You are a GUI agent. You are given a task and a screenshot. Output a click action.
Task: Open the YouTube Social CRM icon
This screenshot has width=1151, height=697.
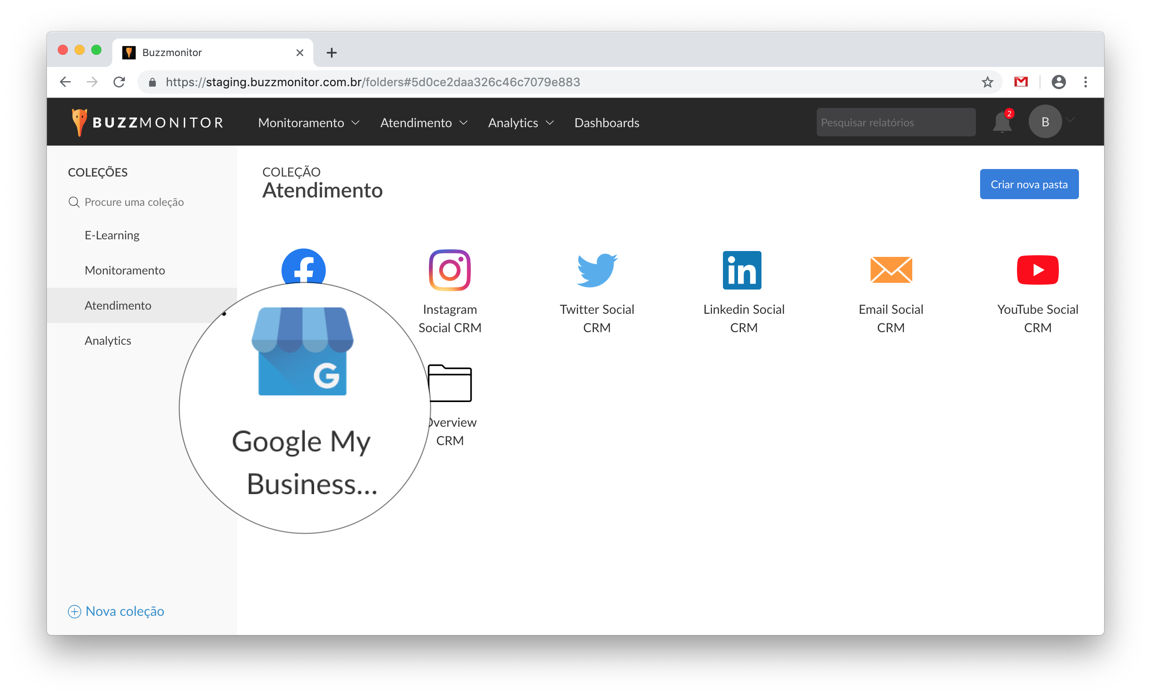(x=1037, y=270)
